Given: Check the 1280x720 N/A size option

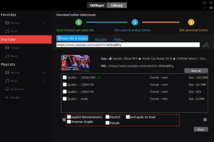Looking at the screenshot, I should (65, 92).
